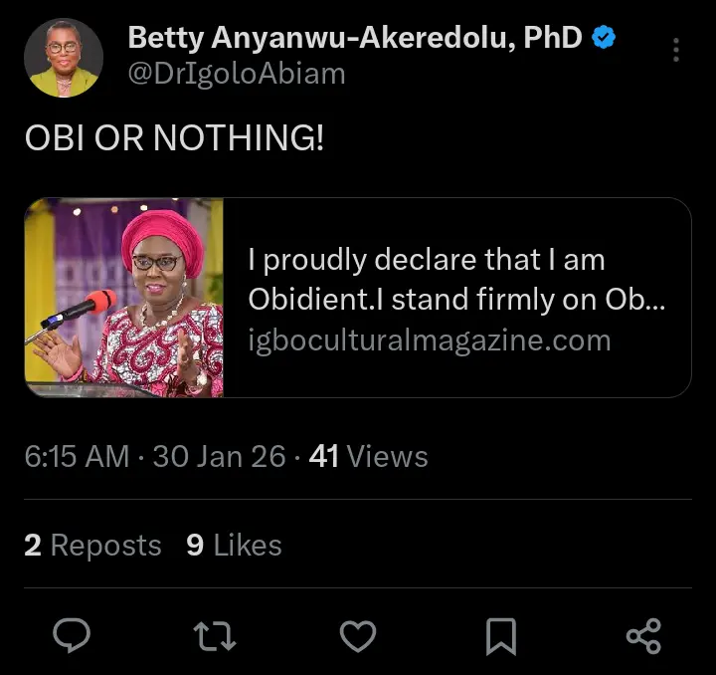Open the link preview thumbnail image
The height and width of the screenshot is (675, 716).
(124, 298)
